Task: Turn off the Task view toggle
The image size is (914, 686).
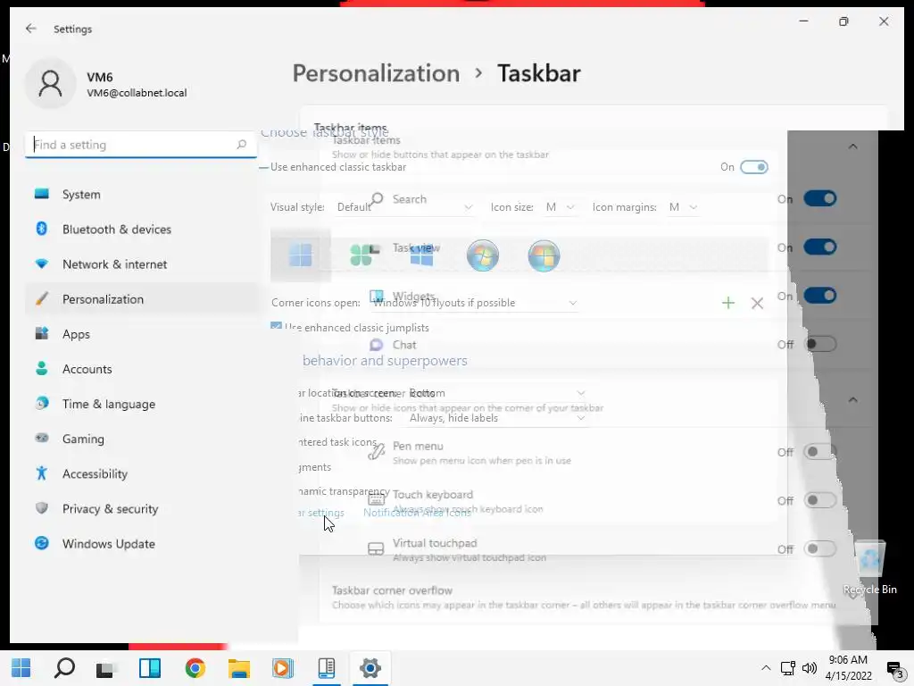Action: click(x=820, y=247)
